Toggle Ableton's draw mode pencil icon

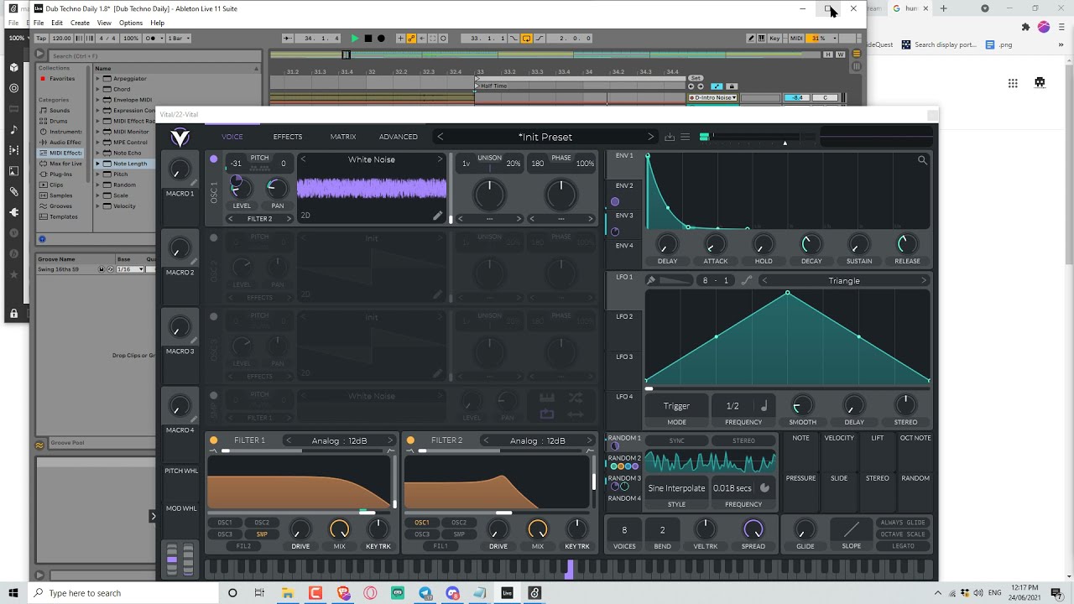pos(752,39)
